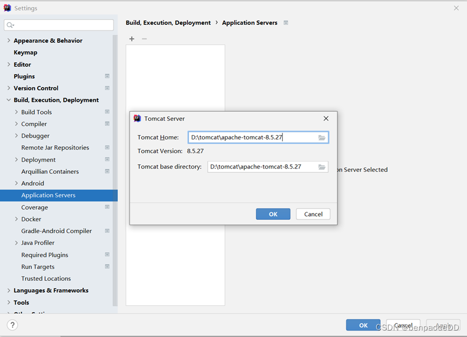
Task: Select Required Plugins
Action: tap(45, 255)
